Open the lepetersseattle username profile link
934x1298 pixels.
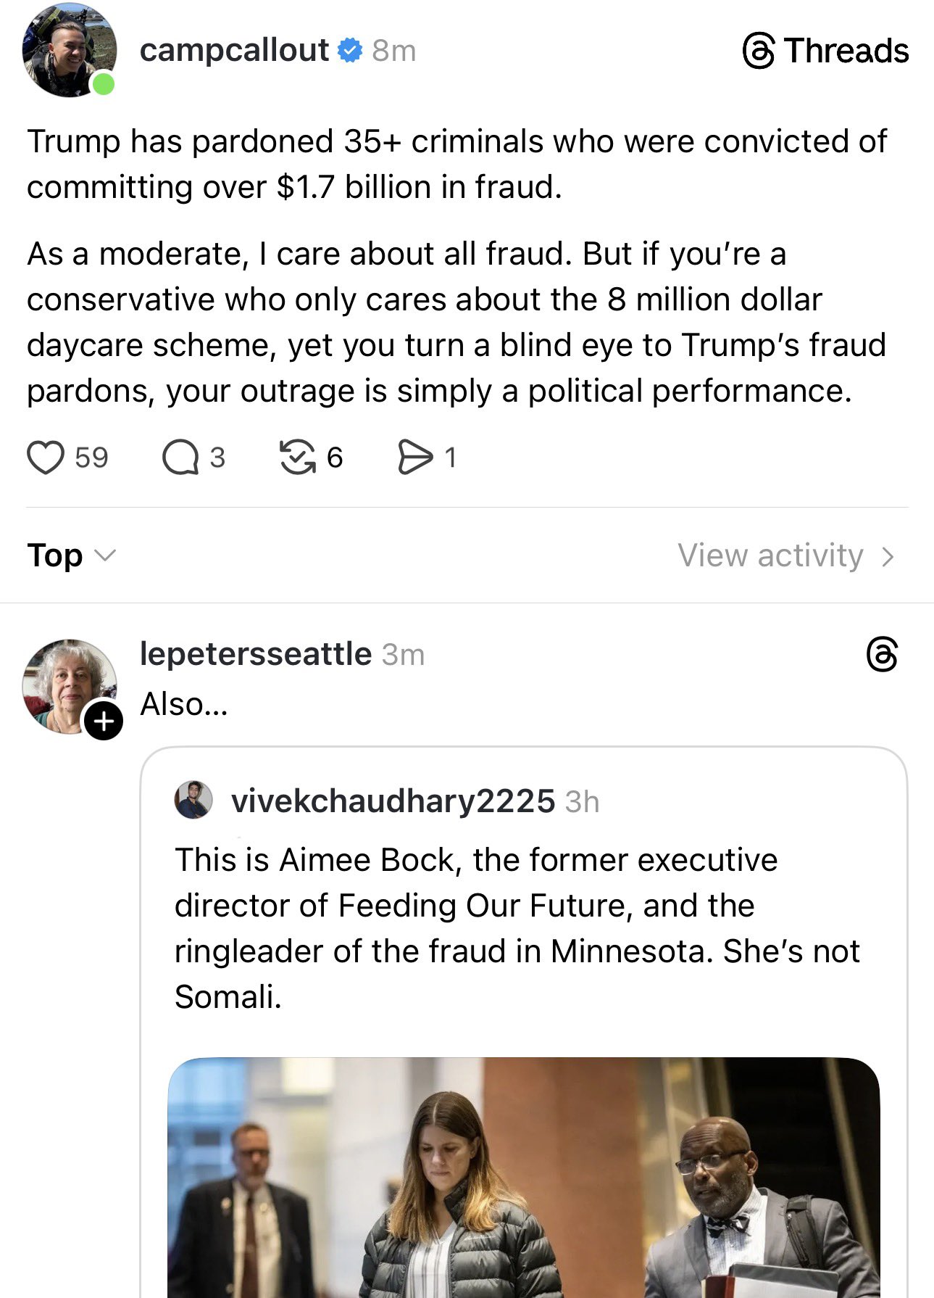(255, 654)
